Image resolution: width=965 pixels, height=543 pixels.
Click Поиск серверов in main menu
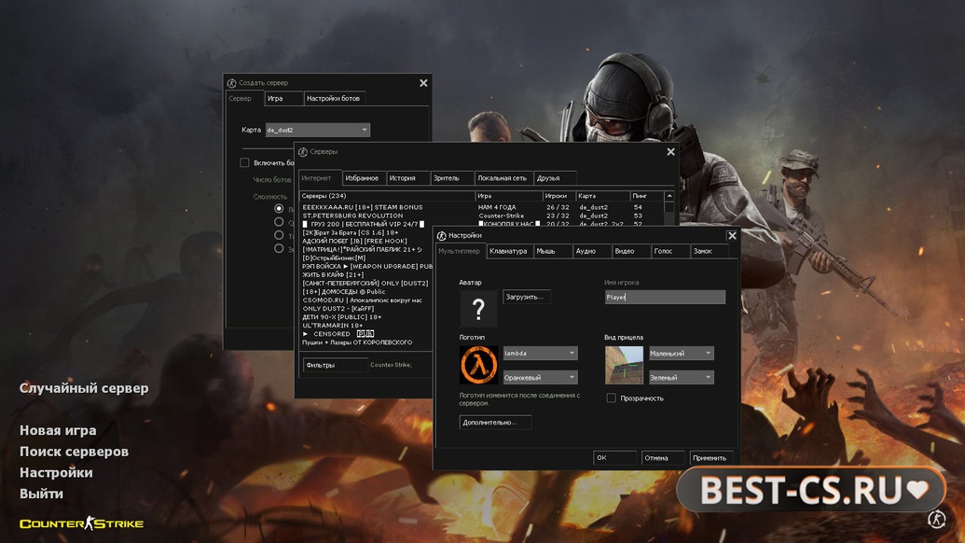coord(74,452)
